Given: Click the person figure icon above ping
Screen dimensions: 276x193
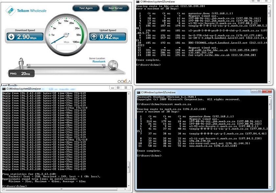Looking at the screenshot, I should tap(22, 62).
